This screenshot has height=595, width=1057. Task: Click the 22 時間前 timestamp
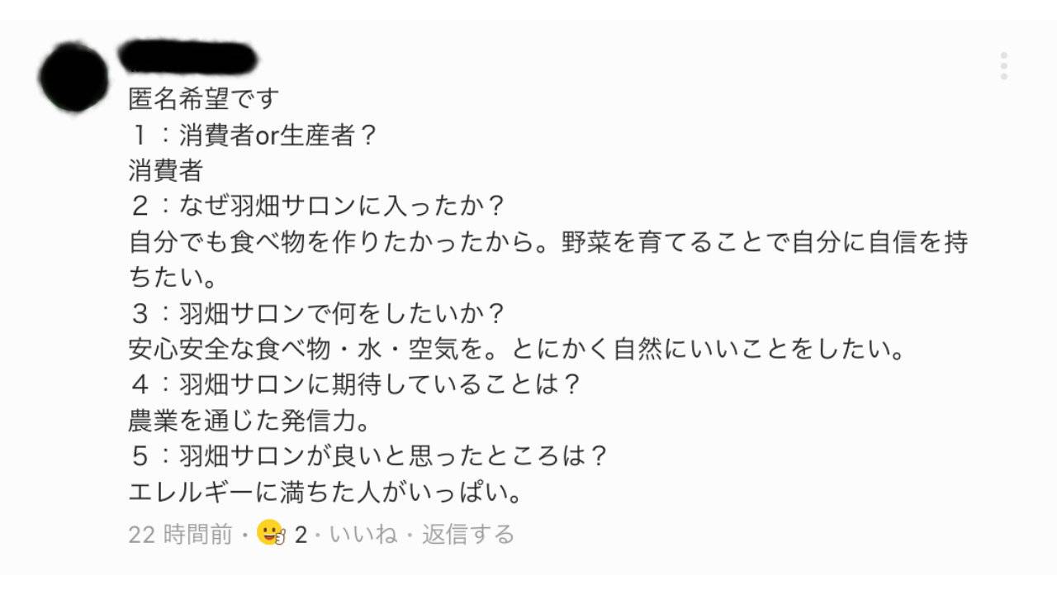[x=180, y=535]
